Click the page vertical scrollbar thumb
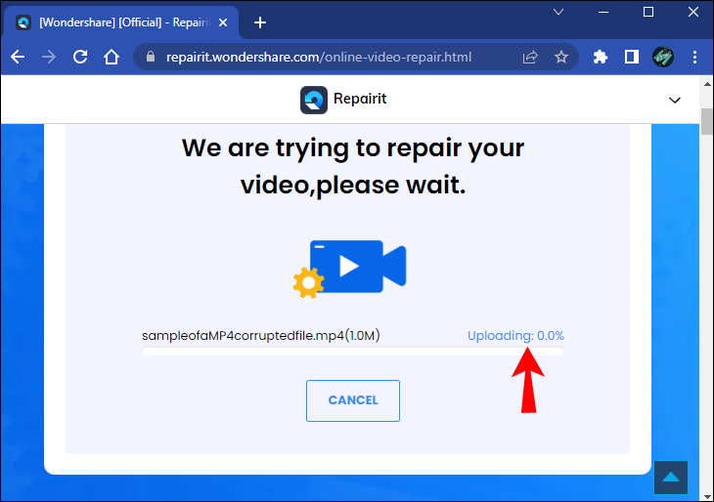The height and width of the screenshot is (502, 714). [707, 121]
